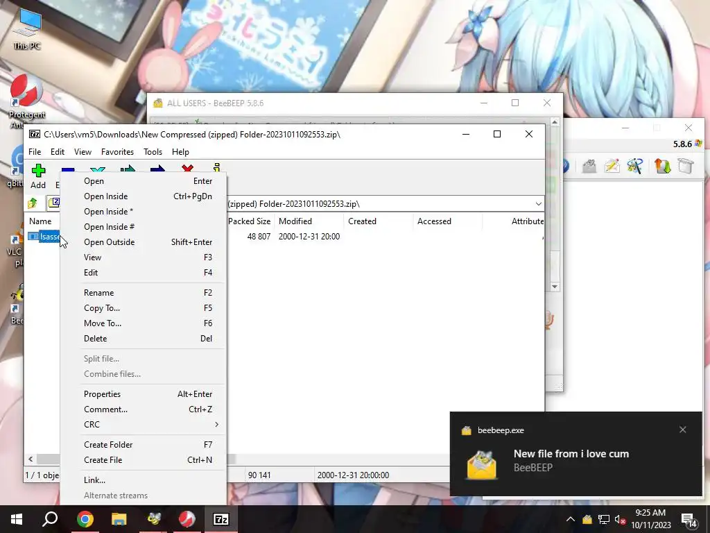Choose Edit F4 from context menu
The height and width of the screenshot is (533, 710).
click(x=143, y=273)
